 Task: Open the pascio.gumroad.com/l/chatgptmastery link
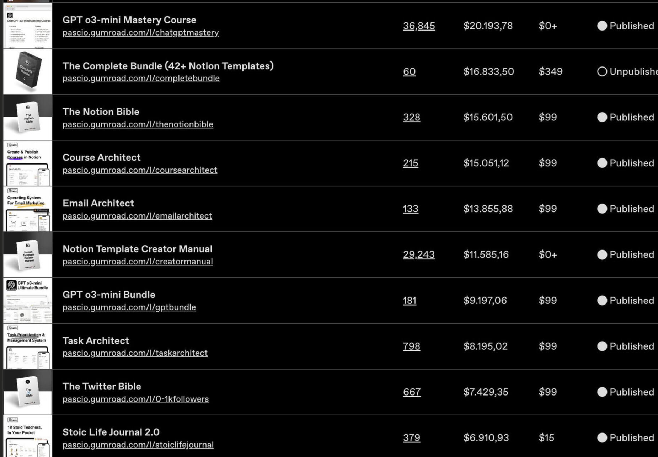pyautogui.click(x=140, y=33)
